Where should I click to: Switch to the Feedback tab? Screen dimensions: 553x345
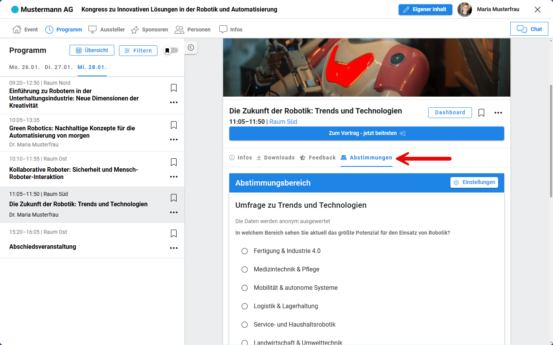click(318, 158)
